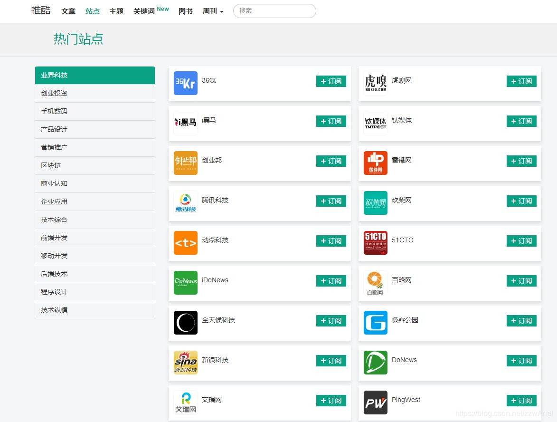Open the 周刊 dropdown menu
Viewport: 557px width, 422px height.
tap(213, 11)
